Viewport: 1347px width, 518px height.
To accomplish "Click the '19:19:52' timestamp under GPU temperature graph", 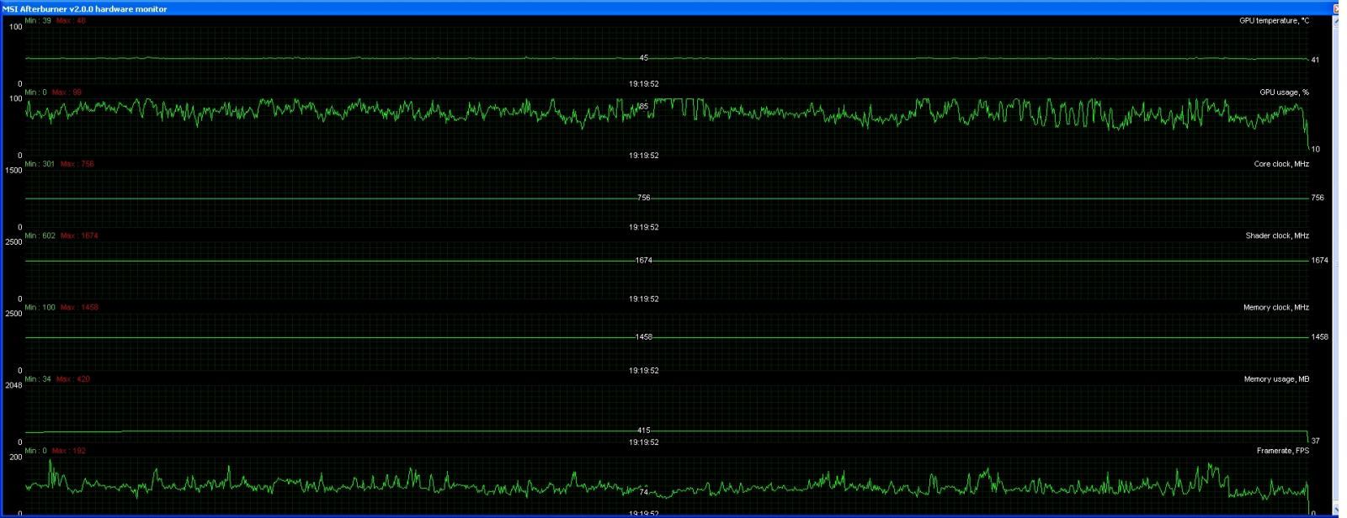I will [x=644, y=84].
